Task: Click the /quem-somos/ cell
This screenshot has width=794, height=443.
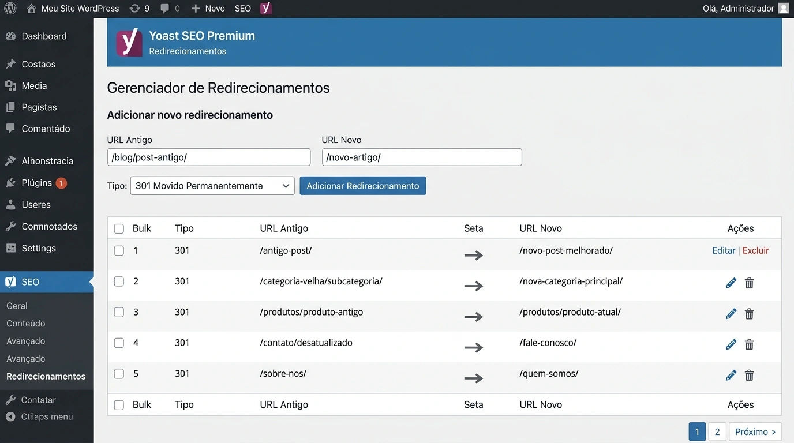Action: coord(549,373)
